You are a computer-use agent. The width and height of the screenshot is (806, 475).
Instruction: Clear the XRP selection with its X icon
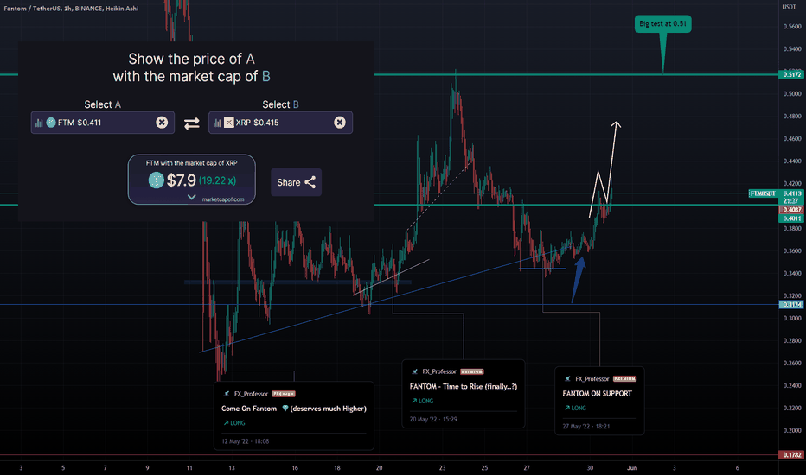click(340, 123)
